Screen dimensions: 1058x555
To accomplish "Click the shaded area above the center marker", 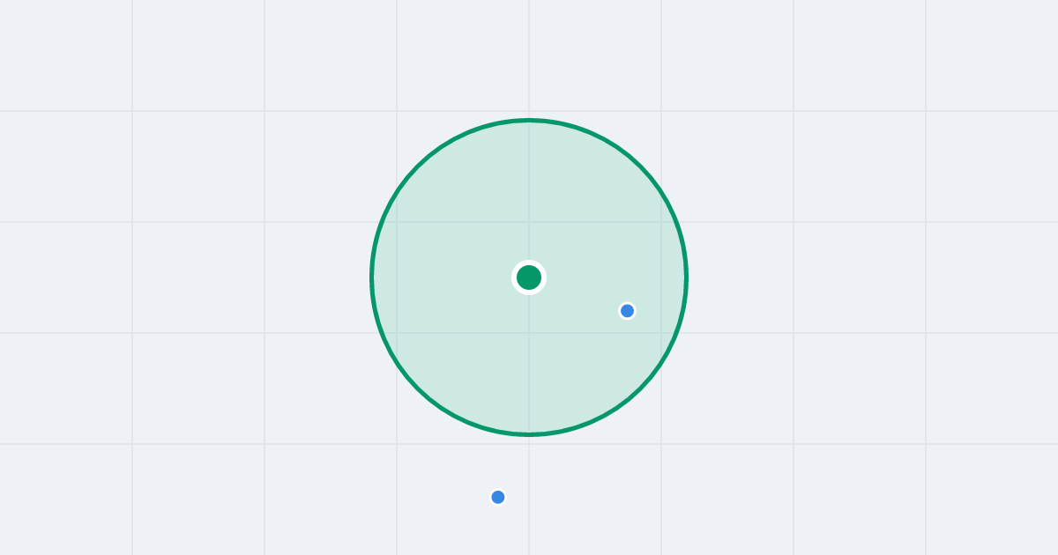I will tap(529, 194).
